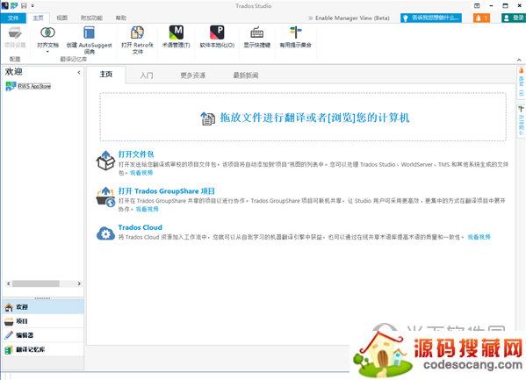Click the green 登录 sign-in button
The width and height of the screenshot is (526, 380).
coord(514,18)
